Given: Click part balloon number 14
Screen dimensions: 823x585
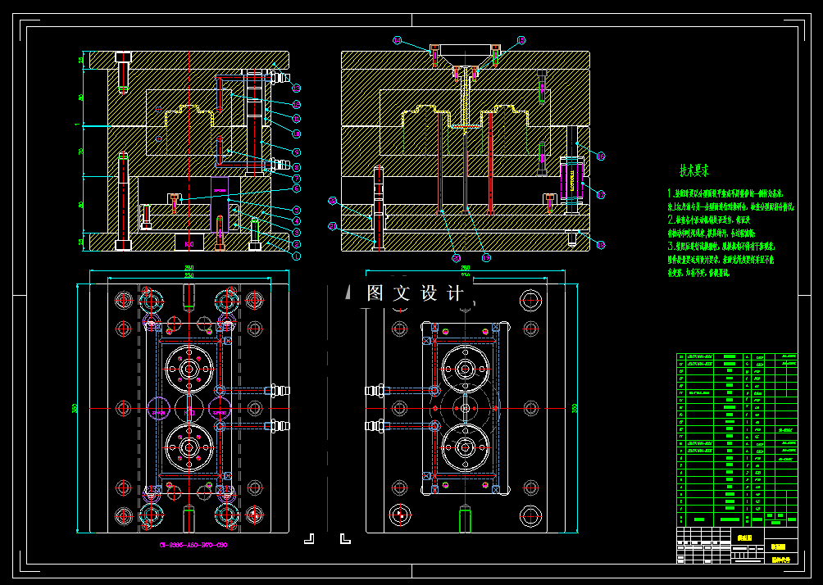Looking at the screenshot, I should coord(398,40).
